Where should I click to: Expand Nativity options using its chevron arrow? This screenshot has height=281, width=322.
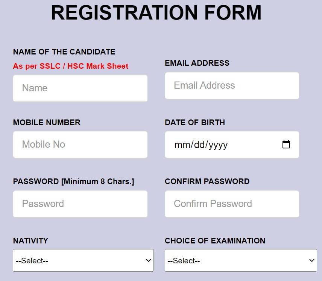[x=149, y=260]
